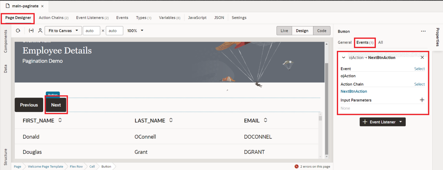Click the first auto size input field
The width and height of the screenshot is (443, 170).
click(x=91, y=30)
